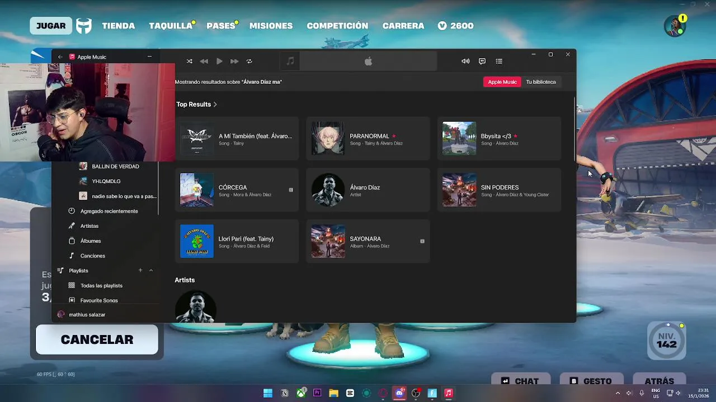Open Fortnite player avatar with alert badge
The width and height of the screenshot is (716, 402).
point(675,26)
